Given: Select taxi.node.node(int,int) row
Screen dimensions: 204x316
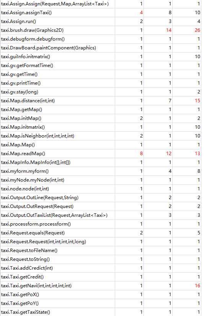Looking at the screenshot, I should 25,188.
